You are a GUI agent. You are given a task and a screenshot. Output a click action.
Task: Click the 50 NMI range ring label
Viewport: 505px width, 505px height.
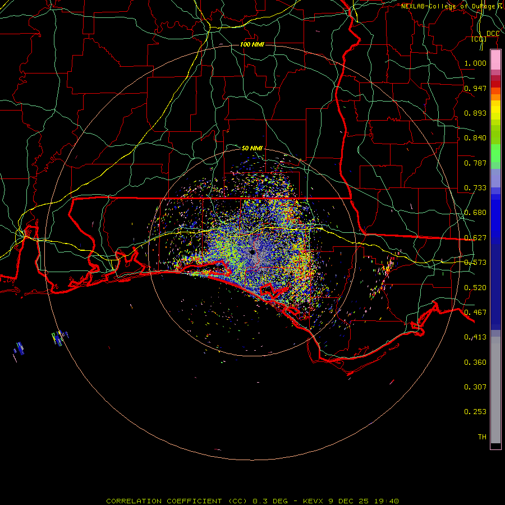(x=252, y=148)
